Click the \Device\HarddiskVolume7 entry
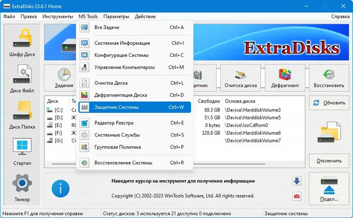 [252, 140]
